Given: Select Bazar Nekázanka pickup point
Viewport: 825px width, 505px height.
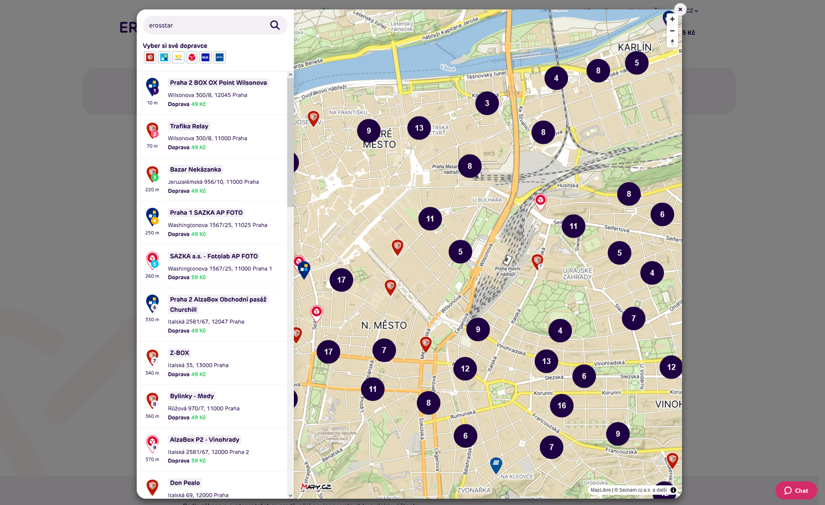Looking at the screenshot, I should point(212,179).
